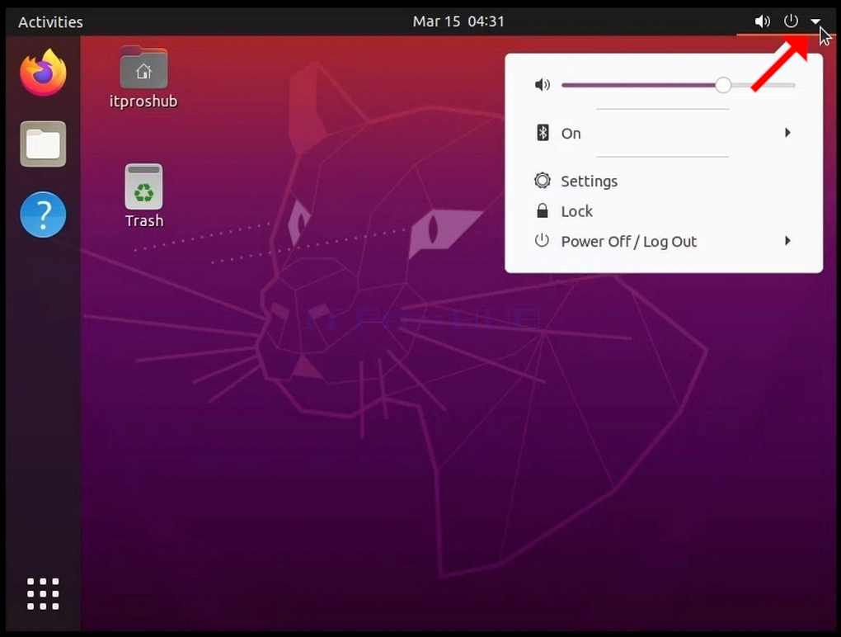841x637 pixels.
Task: Launch the Files manager from the dock
Action: pyautogui.click(x=43, y=144)
